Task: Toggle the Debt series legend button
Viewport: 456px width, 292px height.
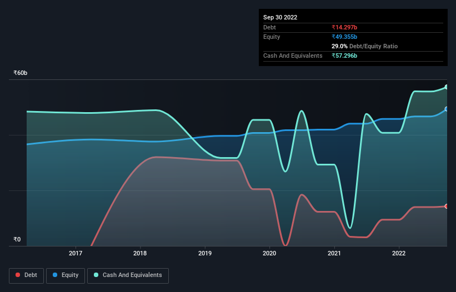Action: tap(26, 275)
